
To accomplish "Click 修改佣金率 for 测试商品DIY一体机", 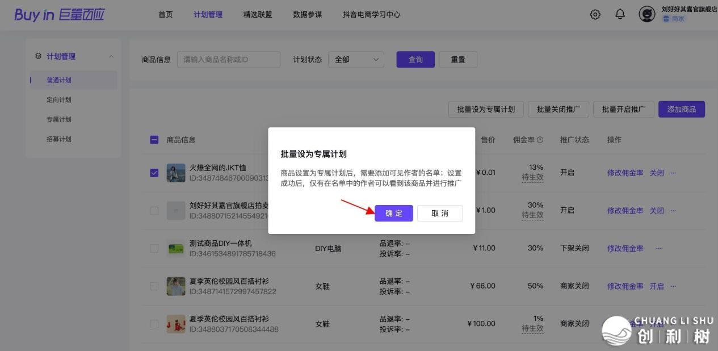I will pos(625,248).
